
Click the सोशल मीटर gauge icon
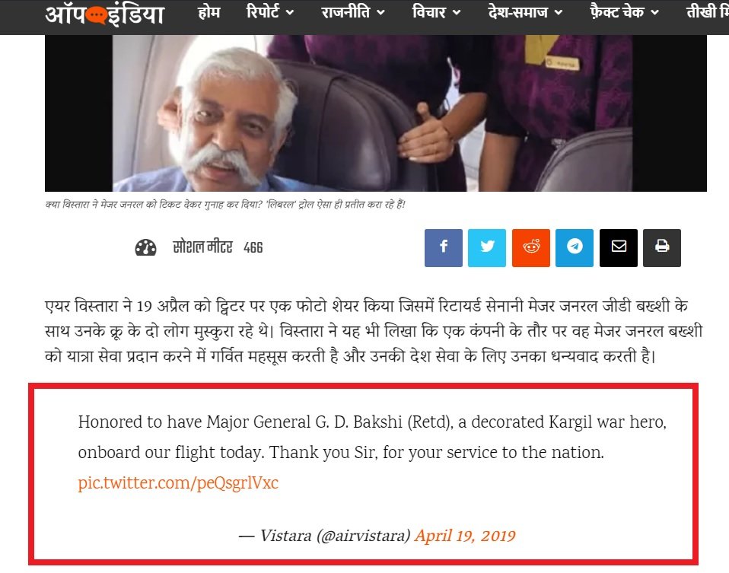(145, 247)
